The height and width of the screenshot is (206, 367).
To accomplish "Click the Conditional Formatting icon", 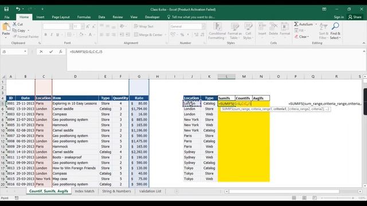I will (217, 26).
